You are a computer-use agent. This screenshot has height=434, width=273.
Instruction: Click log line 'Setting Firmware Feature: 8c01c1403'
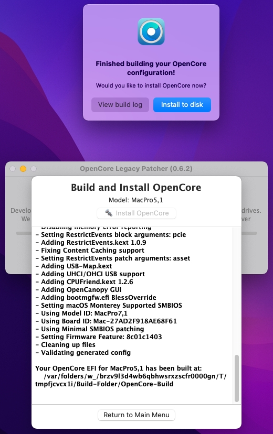coord(99,337)
